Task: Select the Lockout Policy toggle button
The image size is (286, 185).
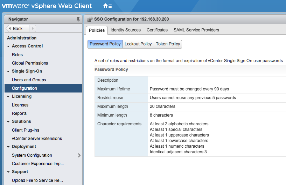Action: [138, 44]
